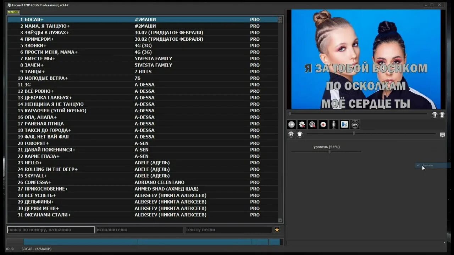This screenshot has height=255, width=454.
Task: Click the favorites star icon
Action: (277, 229)
